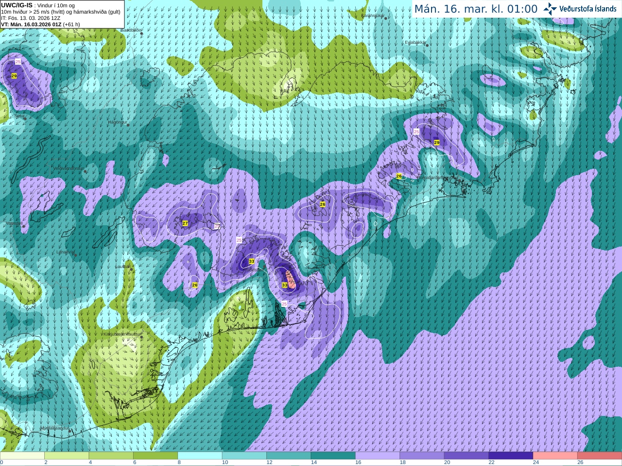Click the yellow 33 marker above Skaftafell

pyautogui.click(x=252, y=261)
